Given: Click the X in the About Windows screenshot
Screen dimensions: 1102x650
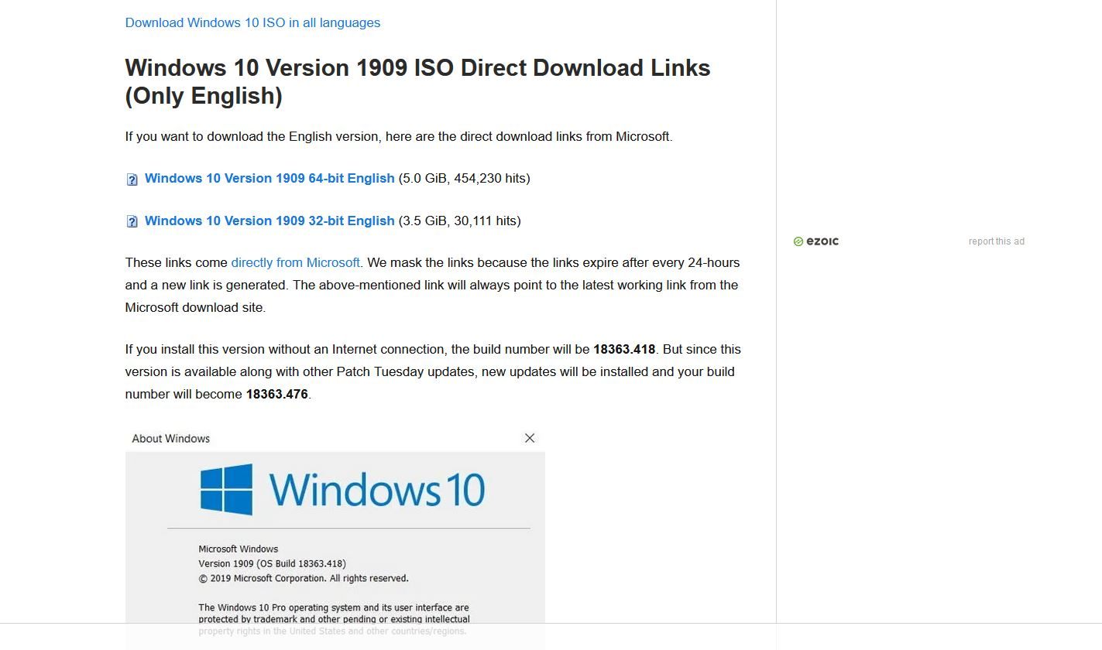Looking at the screenshot, I should pyautogui.click(x=530, y=438).
